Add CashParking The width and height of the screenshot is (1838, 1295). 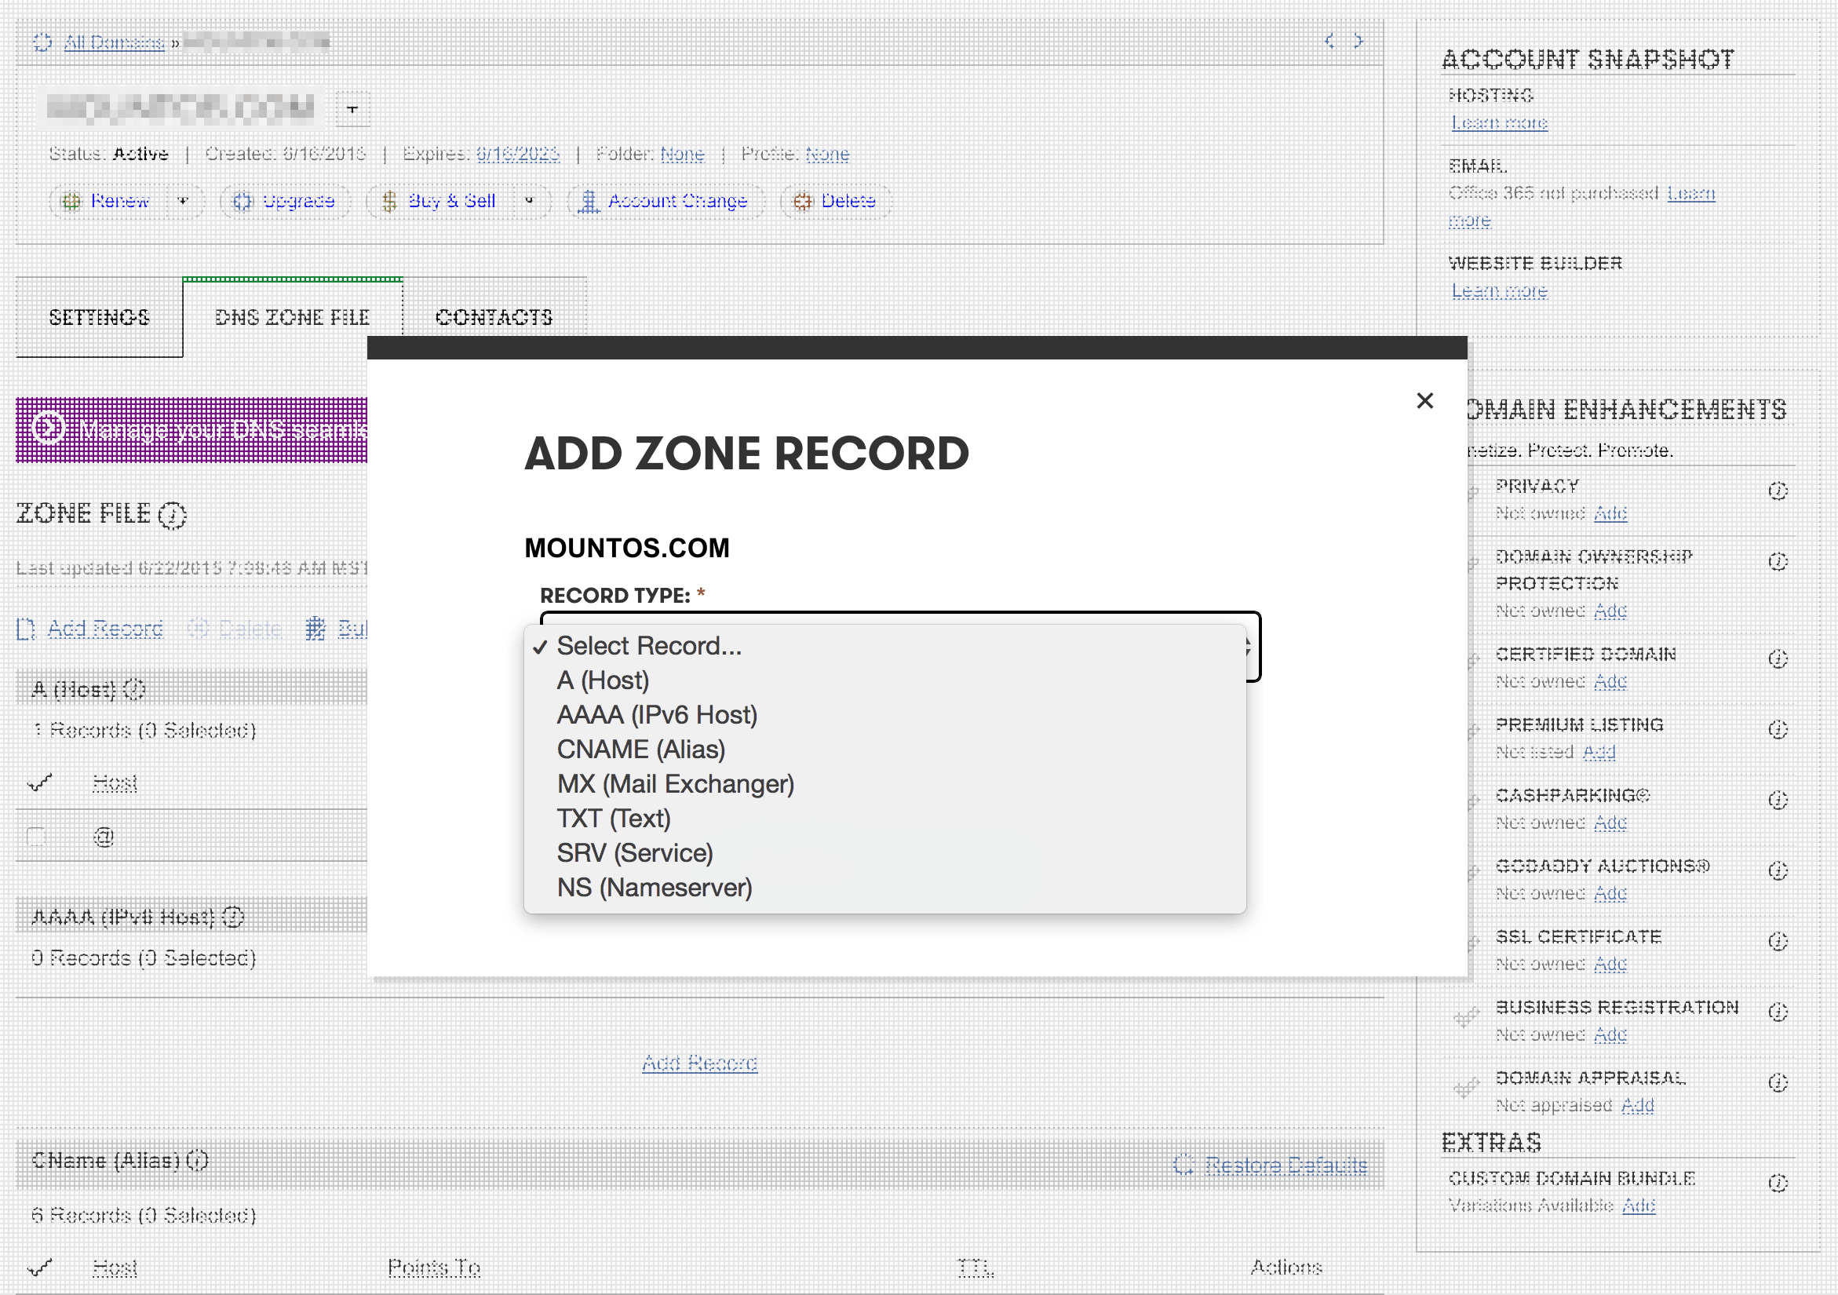(1610, 822)
